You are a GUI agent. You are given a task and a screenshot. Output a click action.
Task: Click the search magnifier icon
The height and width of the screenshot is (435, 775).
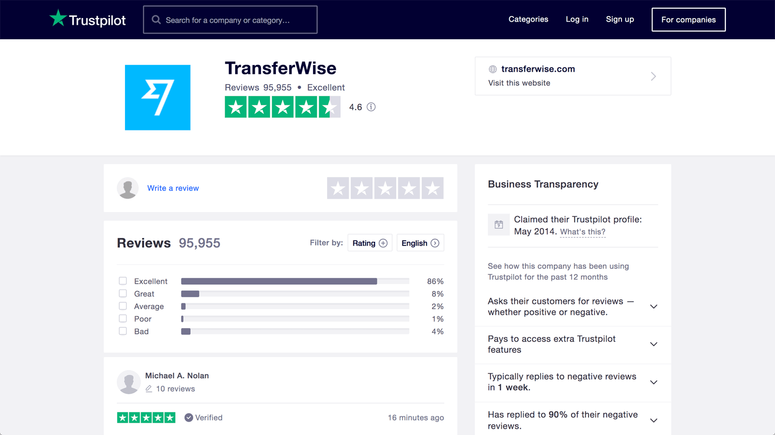[156, 20]
